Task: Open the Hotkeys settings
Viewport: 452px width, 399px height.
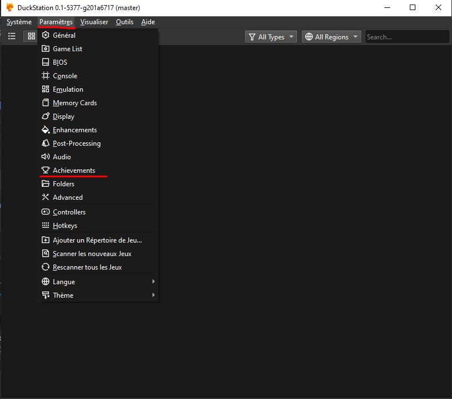Action: click(64, 225)
